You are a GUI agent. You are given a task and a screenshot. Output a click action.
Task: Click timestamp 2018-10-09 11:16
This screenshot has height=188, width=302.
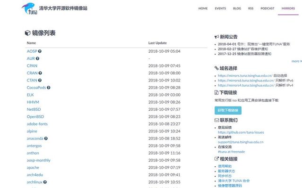(x=164, y=153)
